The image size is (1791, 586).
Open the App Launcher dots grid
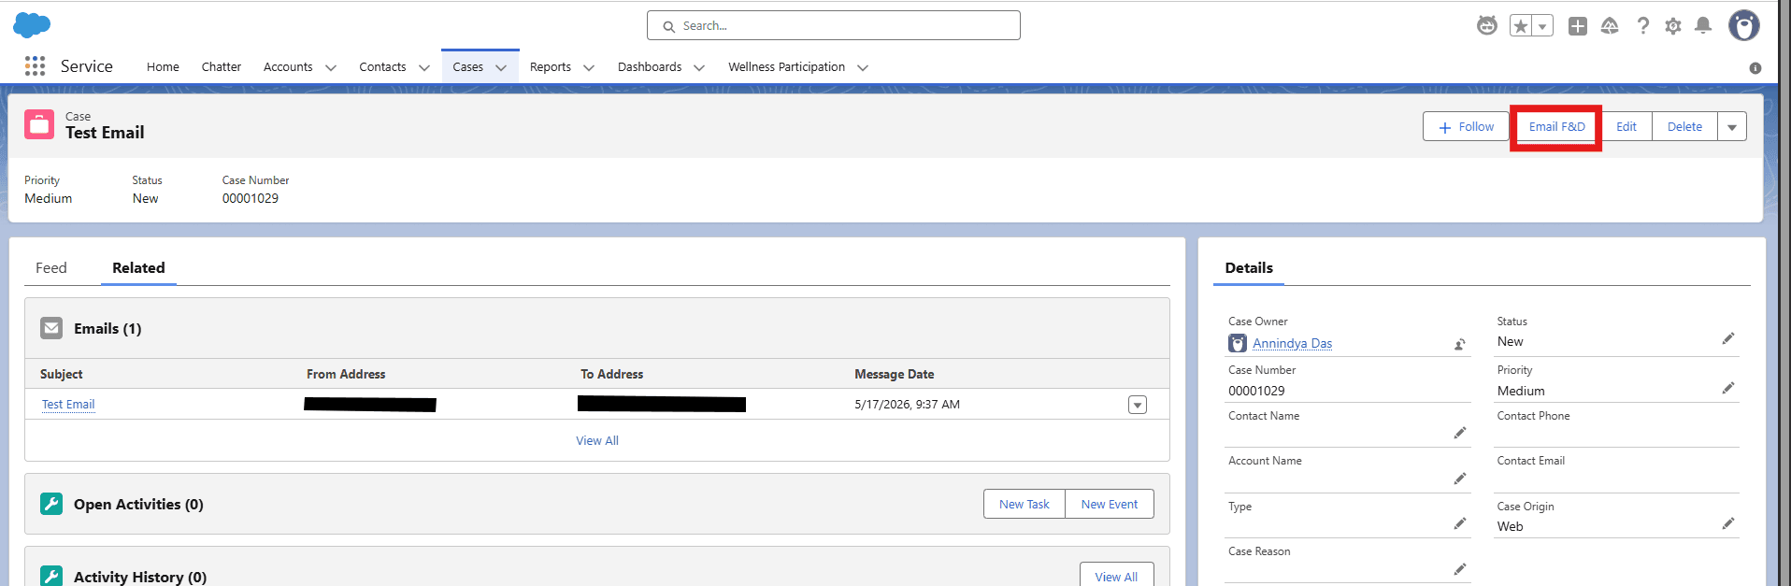(36, 66)
